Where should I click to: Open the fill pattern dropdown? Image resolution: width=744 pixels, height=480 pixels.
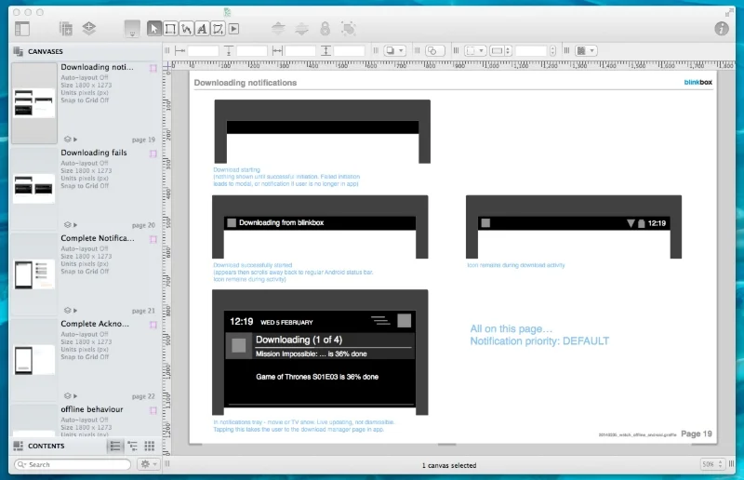(x=586, y=51)
